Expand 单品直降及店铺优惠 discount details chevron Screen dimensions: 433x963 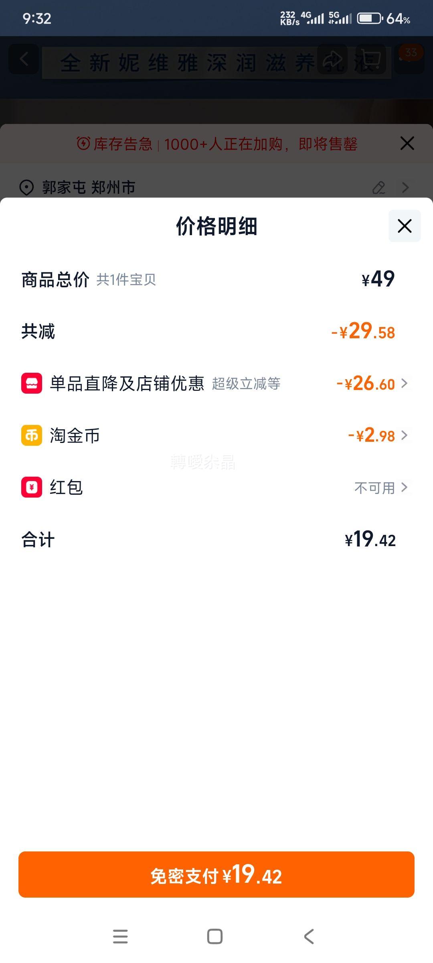point(405,384)
